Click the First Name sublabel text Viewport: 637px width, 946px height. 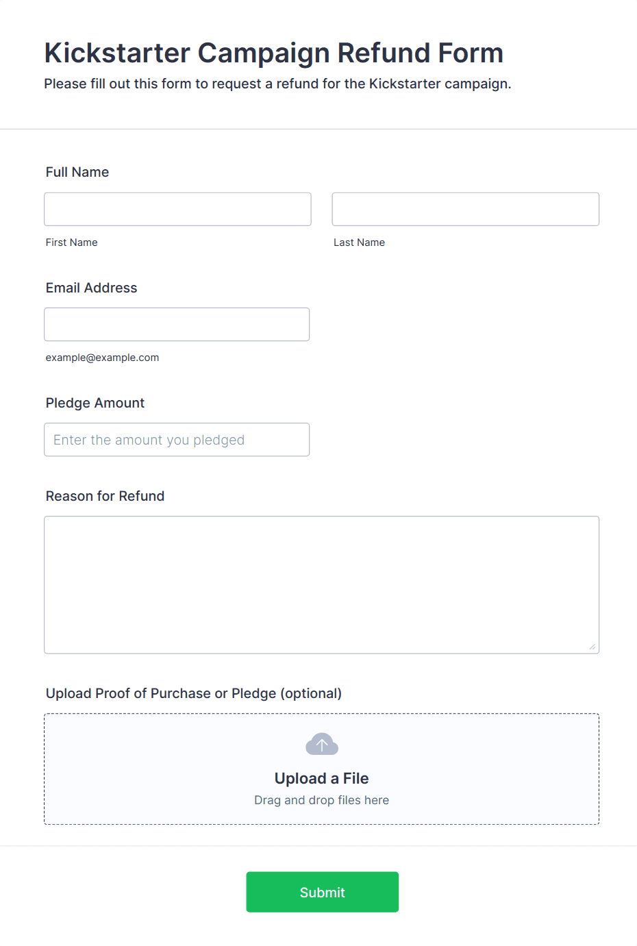71,242
